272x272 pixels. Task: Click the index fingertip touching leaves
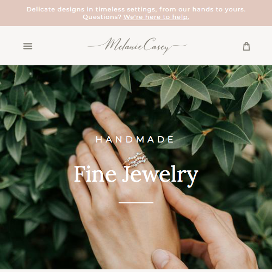point(98,107)
